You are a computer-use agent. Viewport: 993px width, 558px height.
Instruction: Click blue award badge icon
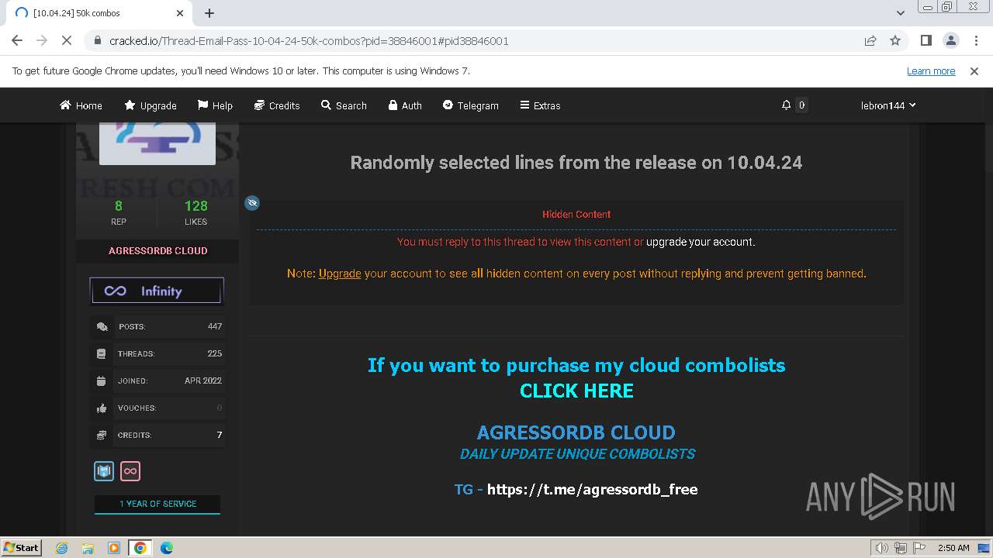point(104,470)
